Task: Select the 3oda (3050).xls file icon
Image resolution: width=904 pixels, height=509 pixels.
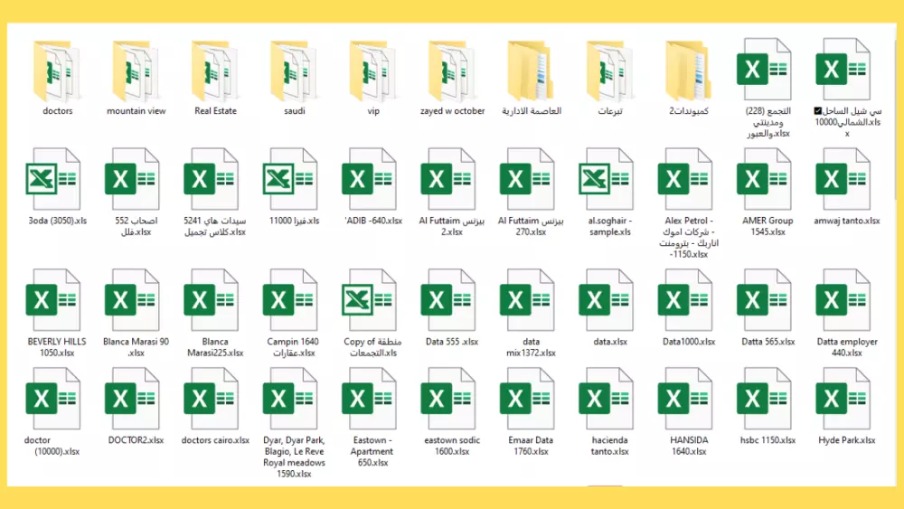Action: pyautogui.click(x=53, y=179)
